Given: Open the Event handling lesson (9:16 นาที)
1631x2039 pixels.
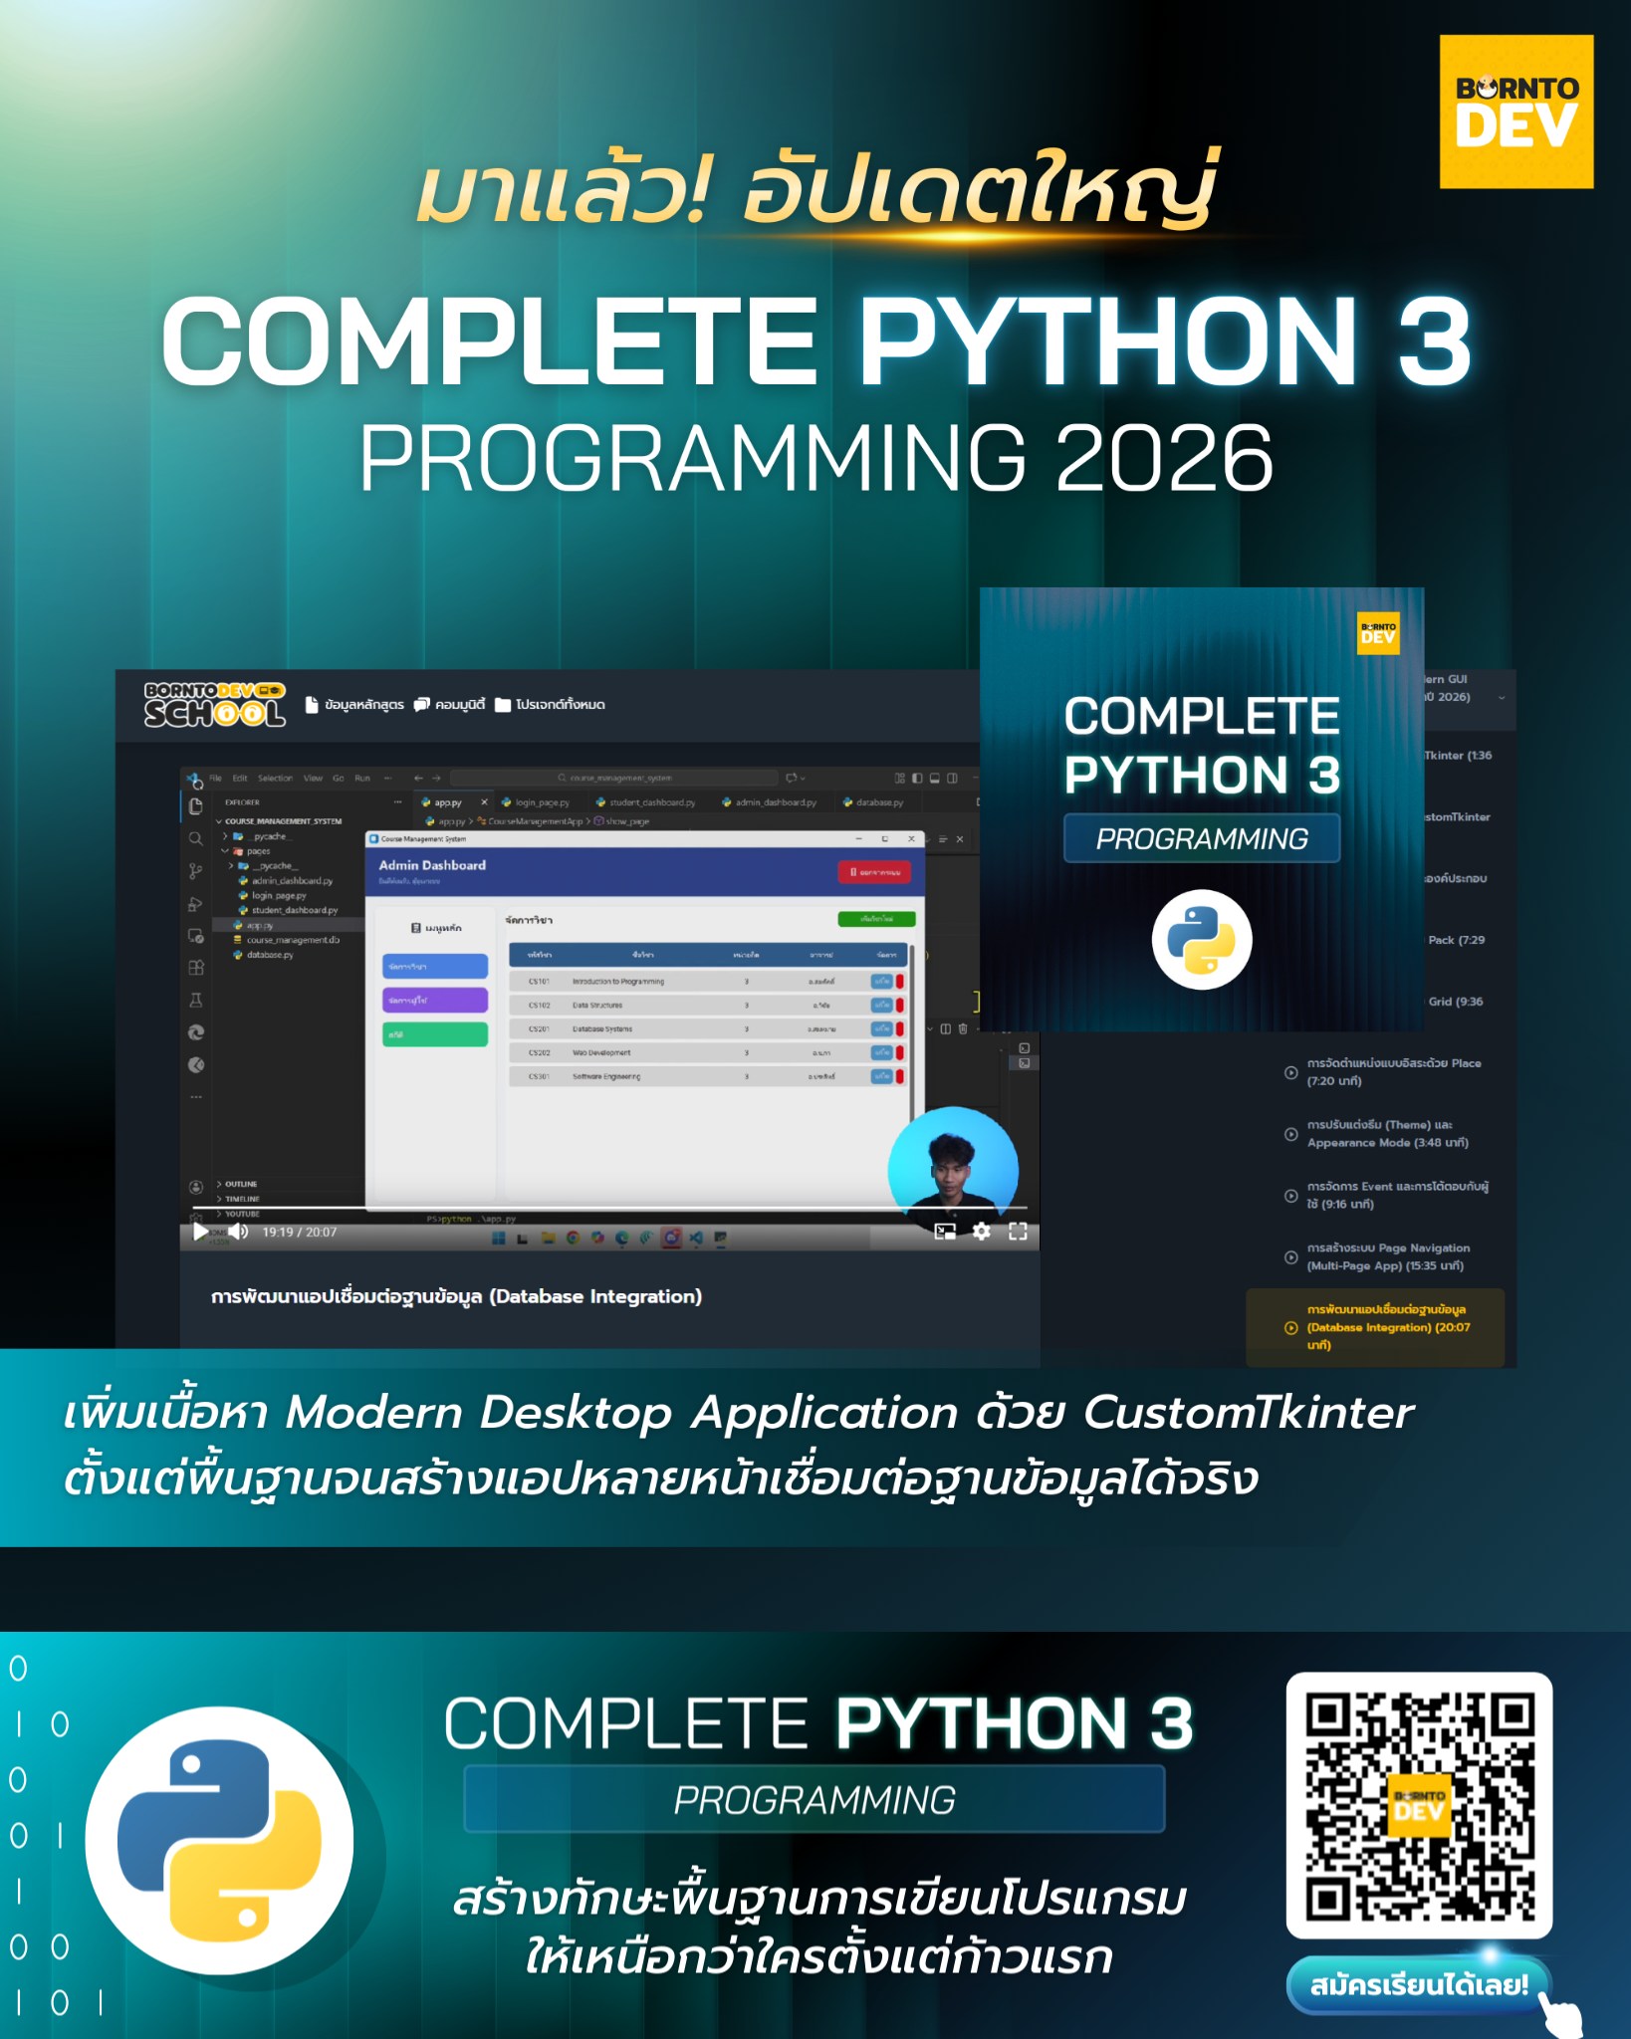Looking at the screenshot, I should (x=1388, y=1196).
